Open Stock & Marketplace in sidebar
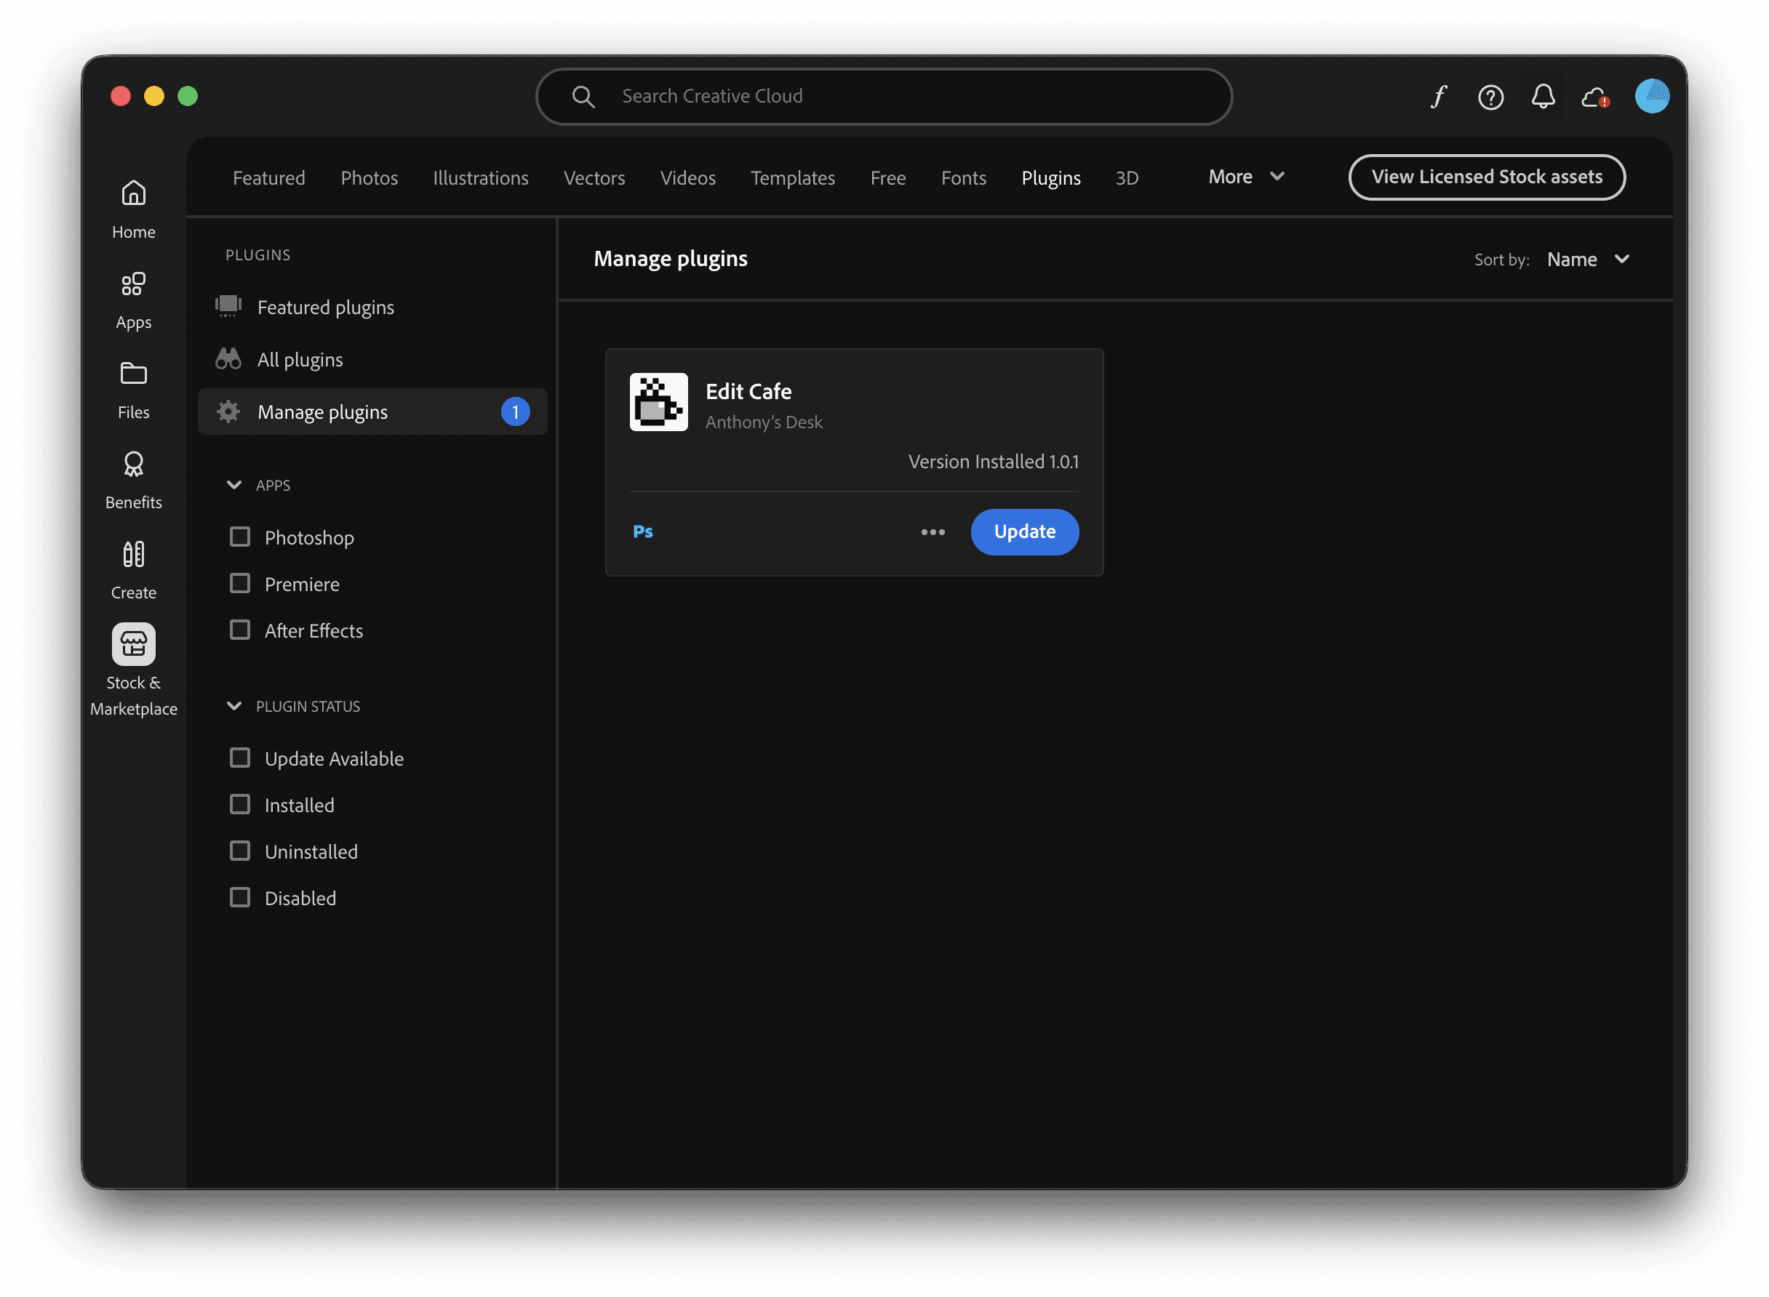This screenshot has width=1769, height=1297. (x=134, y=670)
